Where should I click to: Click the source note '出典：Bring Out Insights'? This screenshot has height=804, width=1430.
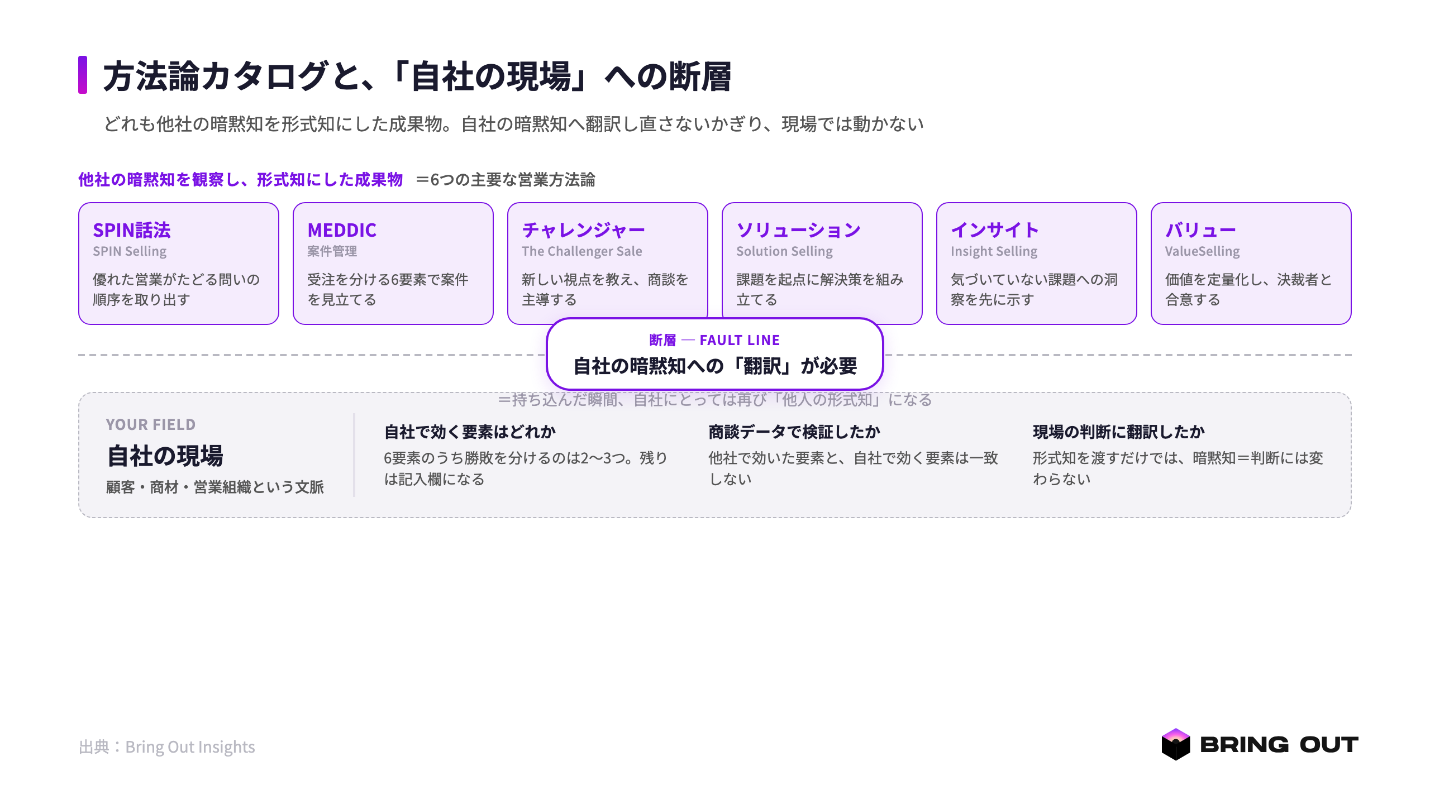[x=167, y=747]
